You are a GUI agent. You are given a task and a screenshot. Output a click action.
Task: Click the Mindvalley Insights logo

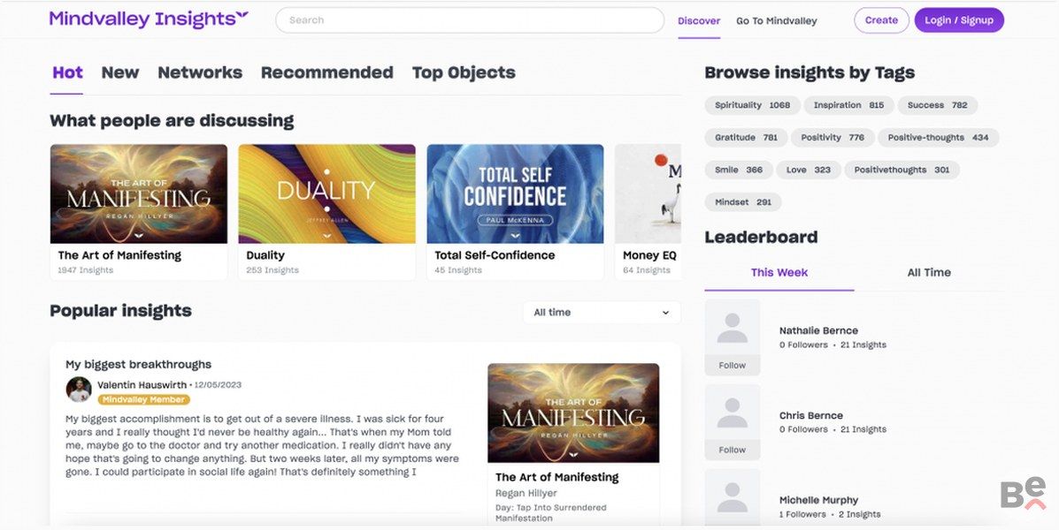pyautogui.click(x=149, y=19)
